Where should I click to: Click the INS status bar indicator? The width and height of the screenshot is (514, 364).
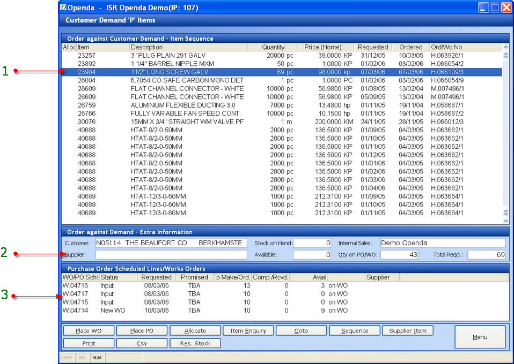coord(82,358)
